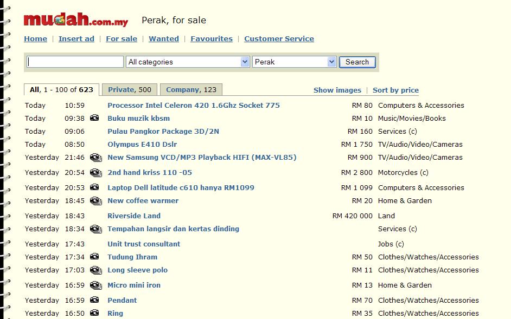Open the Pulau Pangkor Package 3D/2N ad
Image resolution: width=511 pixels, height=319 pixels.
point(163,132)
